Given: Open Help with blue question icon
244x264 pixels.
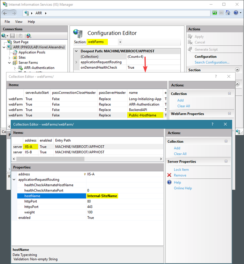Looking at the screenshot, I should coord(169,182).
